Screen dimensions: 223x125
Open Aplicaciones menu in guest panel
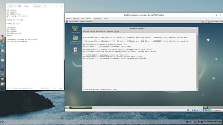73,22
